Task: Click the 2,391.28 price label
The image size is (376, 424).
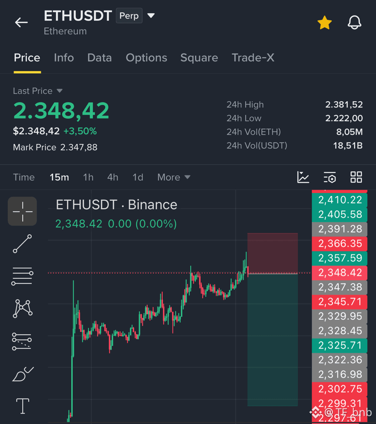Action: [x=340, y=229]
